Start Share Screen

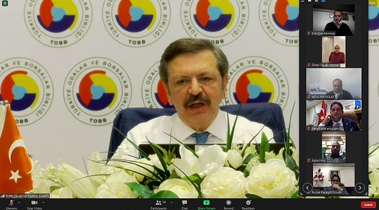tap(206, 204)
